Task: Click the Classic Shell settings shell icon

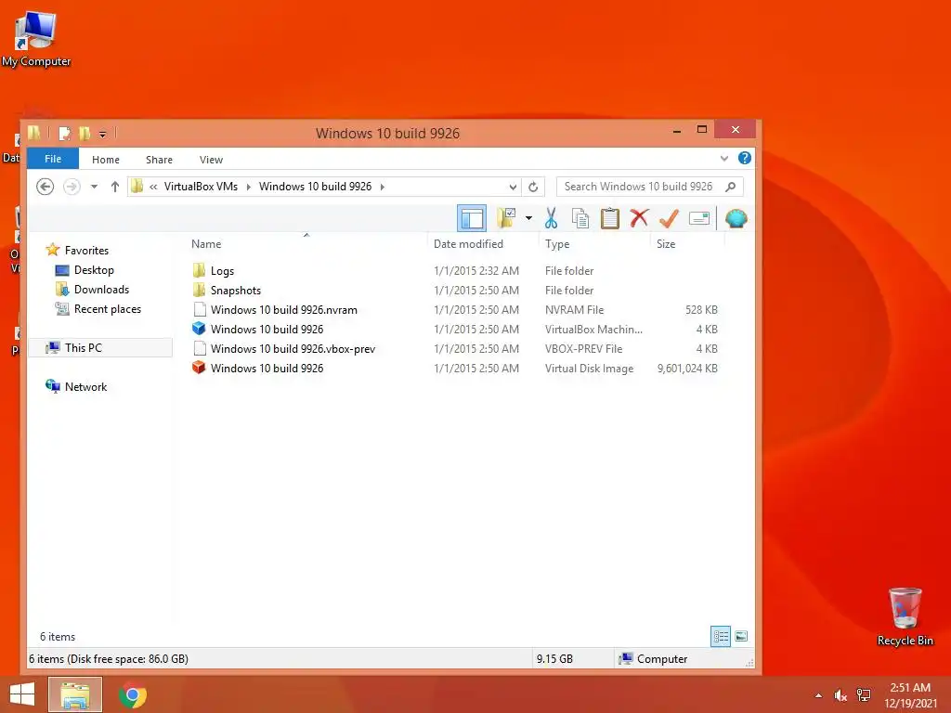Action: point(736,218)
